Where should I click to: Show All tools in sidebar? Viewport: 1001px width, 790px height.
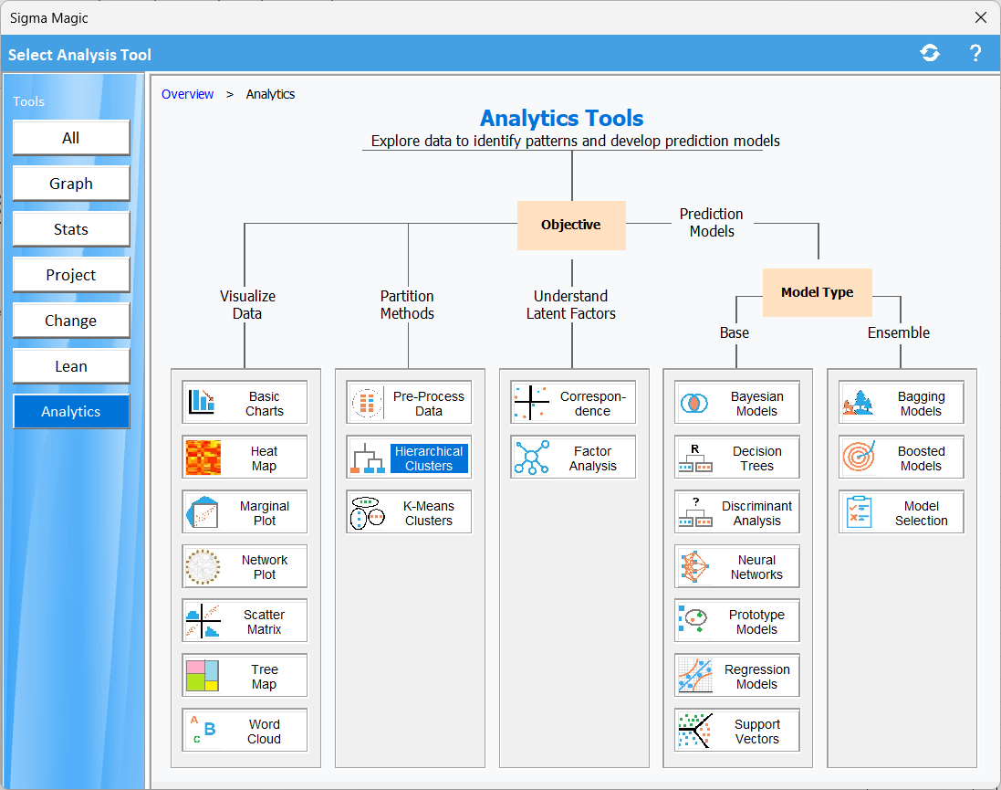(x=71, y=138)
